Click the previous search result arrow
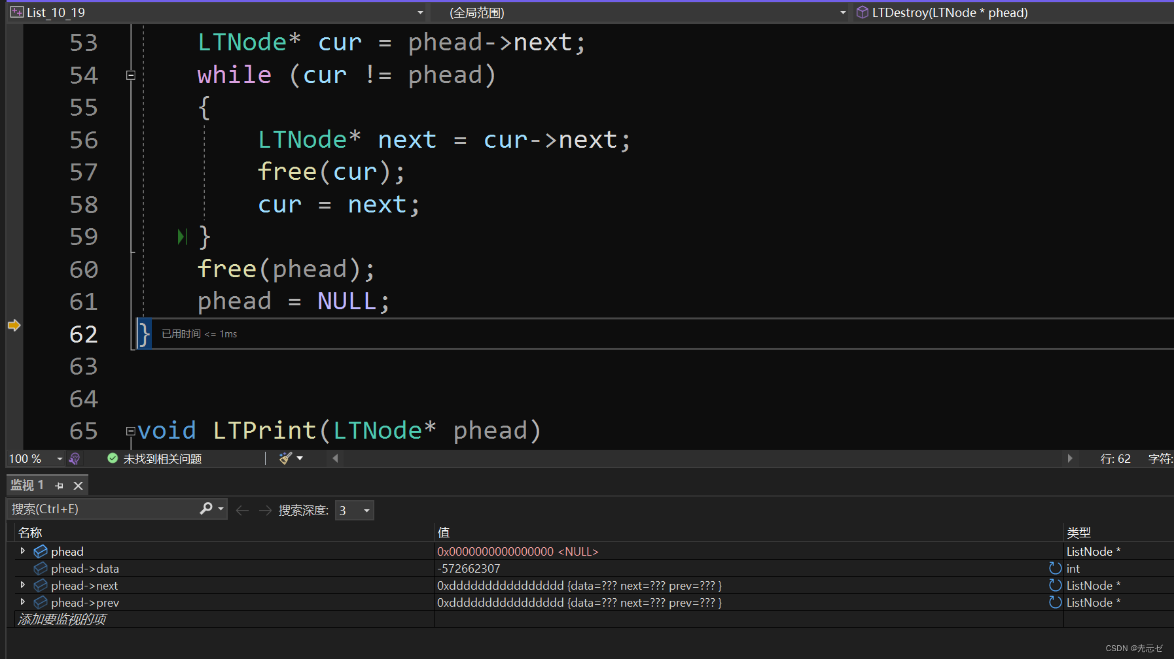This screenshot has width=1174, height=659. click(x=242, y=510)
